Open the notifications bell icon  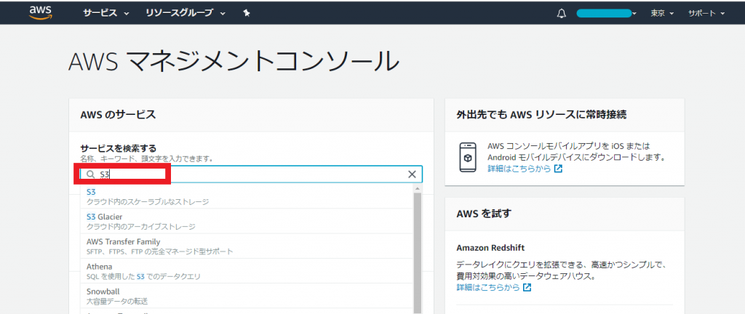coord(562,13)
